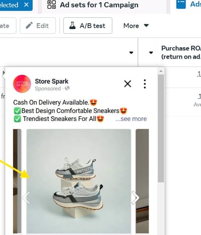This screenshot has height=235, width=201.
Task: Click the Cash On Delivery Available text
Action: pyautogui.click(x=55, y=102)
